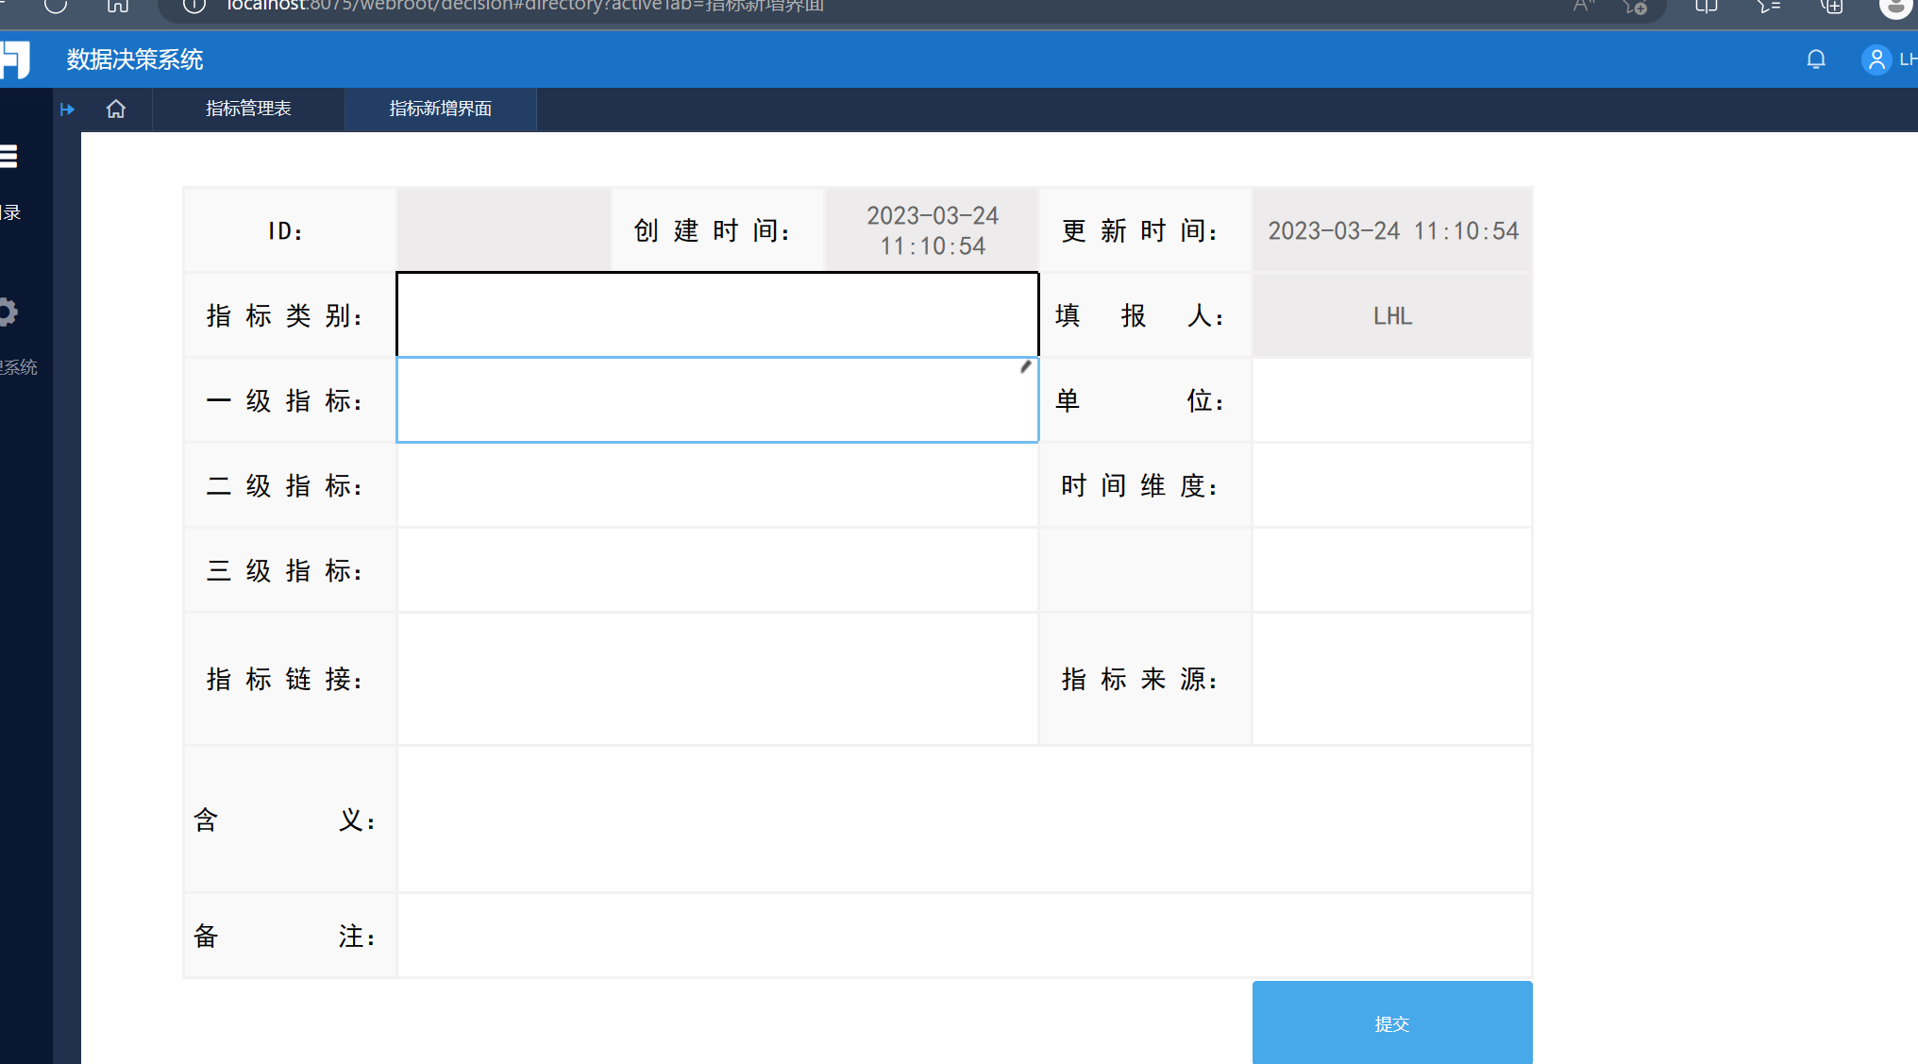Click the 单位 input field

coord(1392,400)
